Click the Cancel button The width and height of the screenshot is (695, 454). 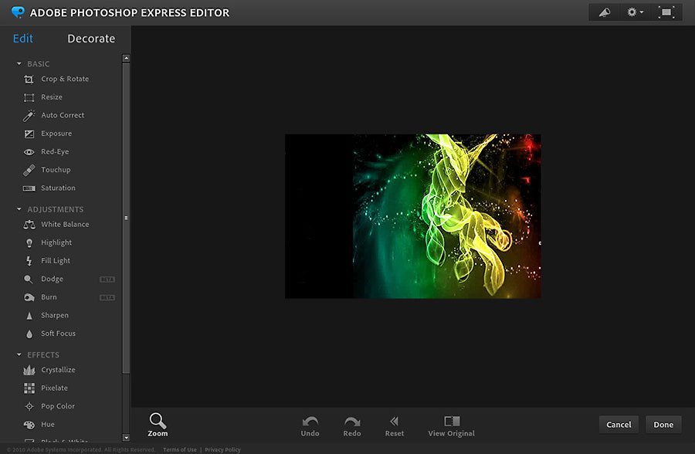click(x=619, y=424)
